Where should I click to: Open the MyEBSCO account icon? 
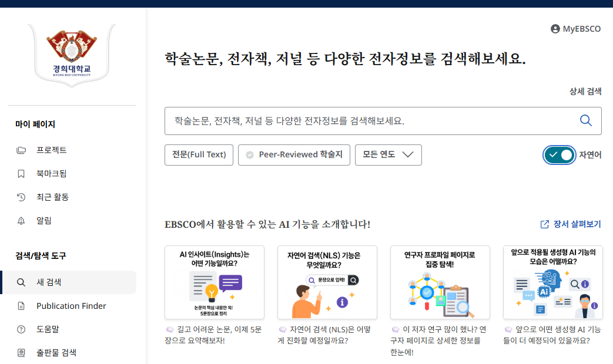click(555, 29)
